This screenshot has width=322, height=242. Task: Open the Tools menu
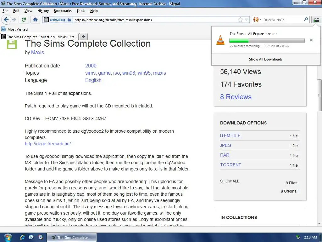pyautogui.click(x=81, y=11)
